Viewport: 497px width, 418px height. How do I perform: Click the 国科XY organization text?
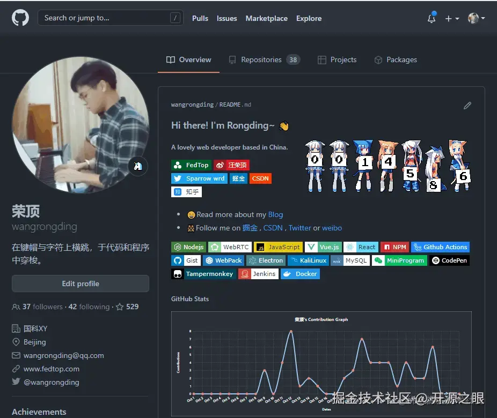point(35,329)
